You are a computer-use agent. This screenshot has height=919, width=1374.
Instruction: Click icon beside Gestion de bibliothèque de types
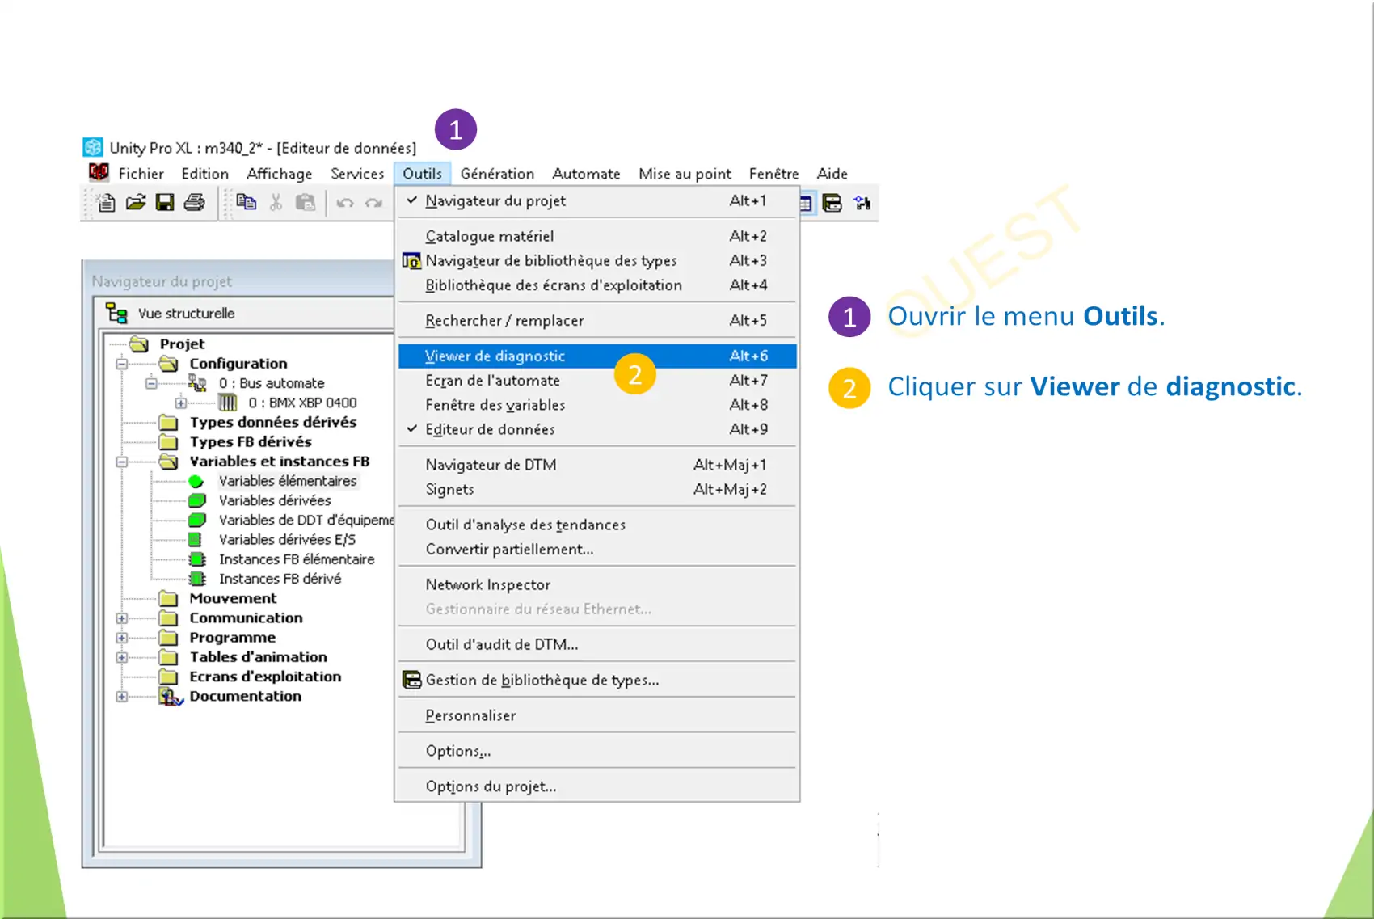coord(411,680)
